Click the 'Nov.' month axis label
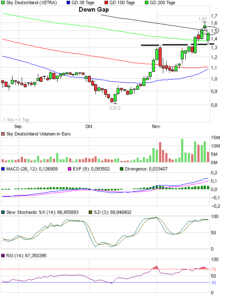Screen dimensions: 227x296 point(157,126)
